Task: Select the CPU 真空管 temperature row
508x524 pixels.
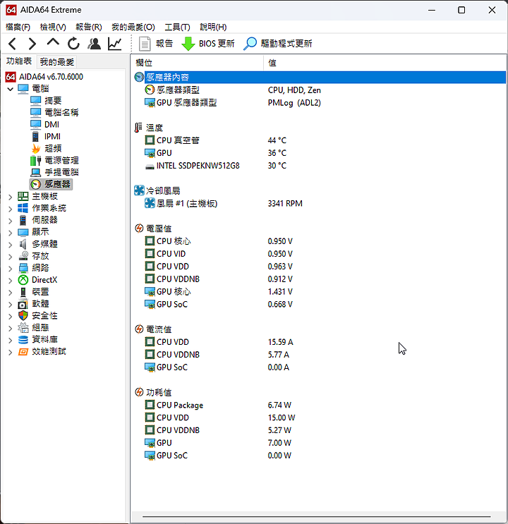Action: click(320, 140)
